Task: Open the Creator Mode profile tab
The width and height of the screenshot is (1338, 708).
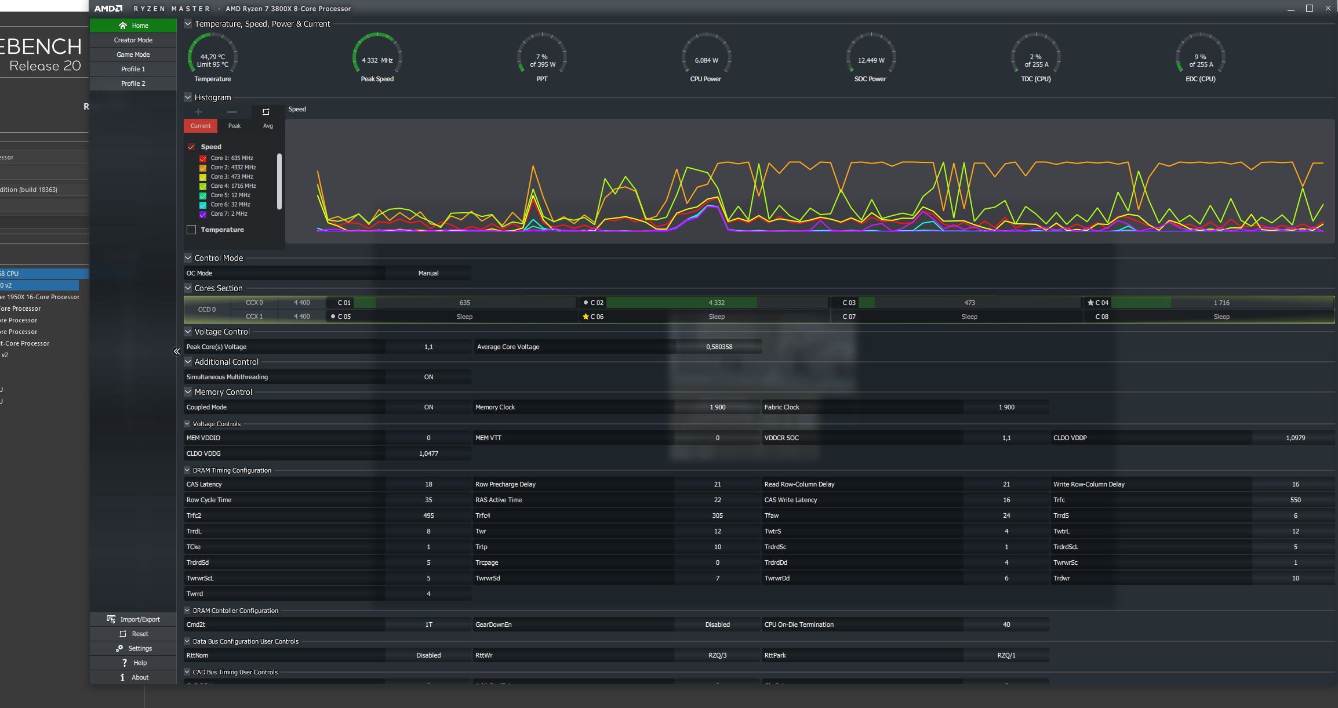Action: 133,40
